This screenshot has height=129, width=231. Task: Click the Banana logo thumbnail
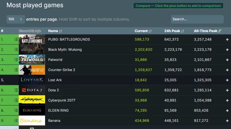click(x=32, y=120)
